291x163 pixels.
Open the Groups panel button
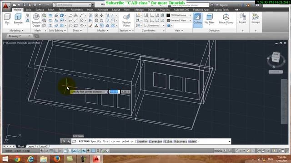pos(256,19)
